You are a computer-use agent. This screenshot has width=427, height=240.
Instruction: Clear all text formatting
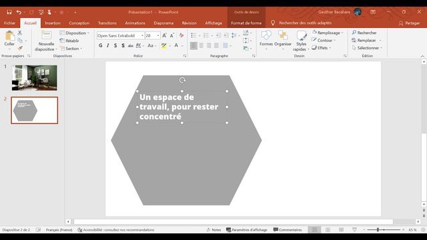(181, 35)
